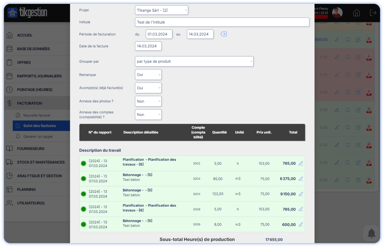The height and width of the screenshot is (247, 384).
Task: Click pencil icon for 9 150,00 row
Action: (301, 194)
